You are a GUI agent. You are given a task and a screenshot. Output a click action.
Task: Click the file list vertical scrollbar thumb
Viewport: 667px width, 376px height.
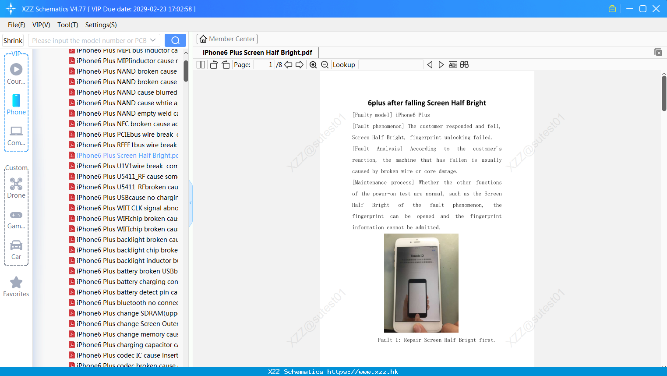pyautogui.click(x=186, y=71)
